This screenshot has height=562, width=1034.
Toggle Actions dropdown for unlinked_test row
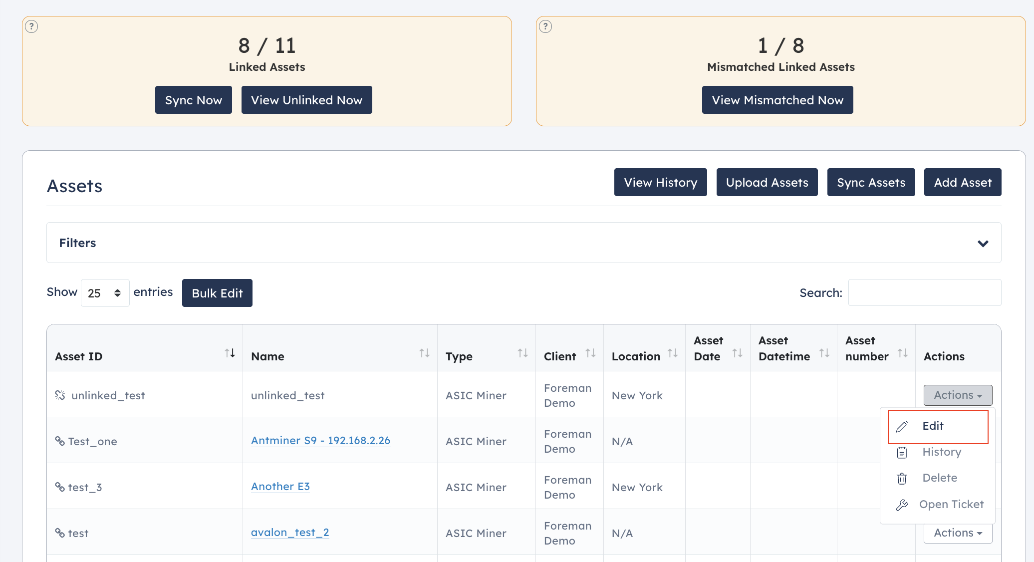[958, 395]
